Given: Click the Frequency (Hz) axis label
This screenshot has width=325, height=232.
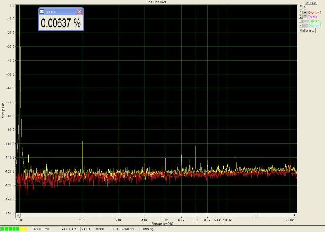Looking at the screenshot, I should point(162,223).
